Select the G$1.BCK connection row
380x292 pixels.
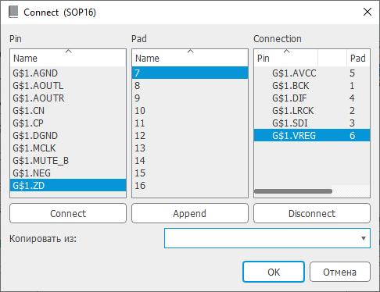point(312,86)
